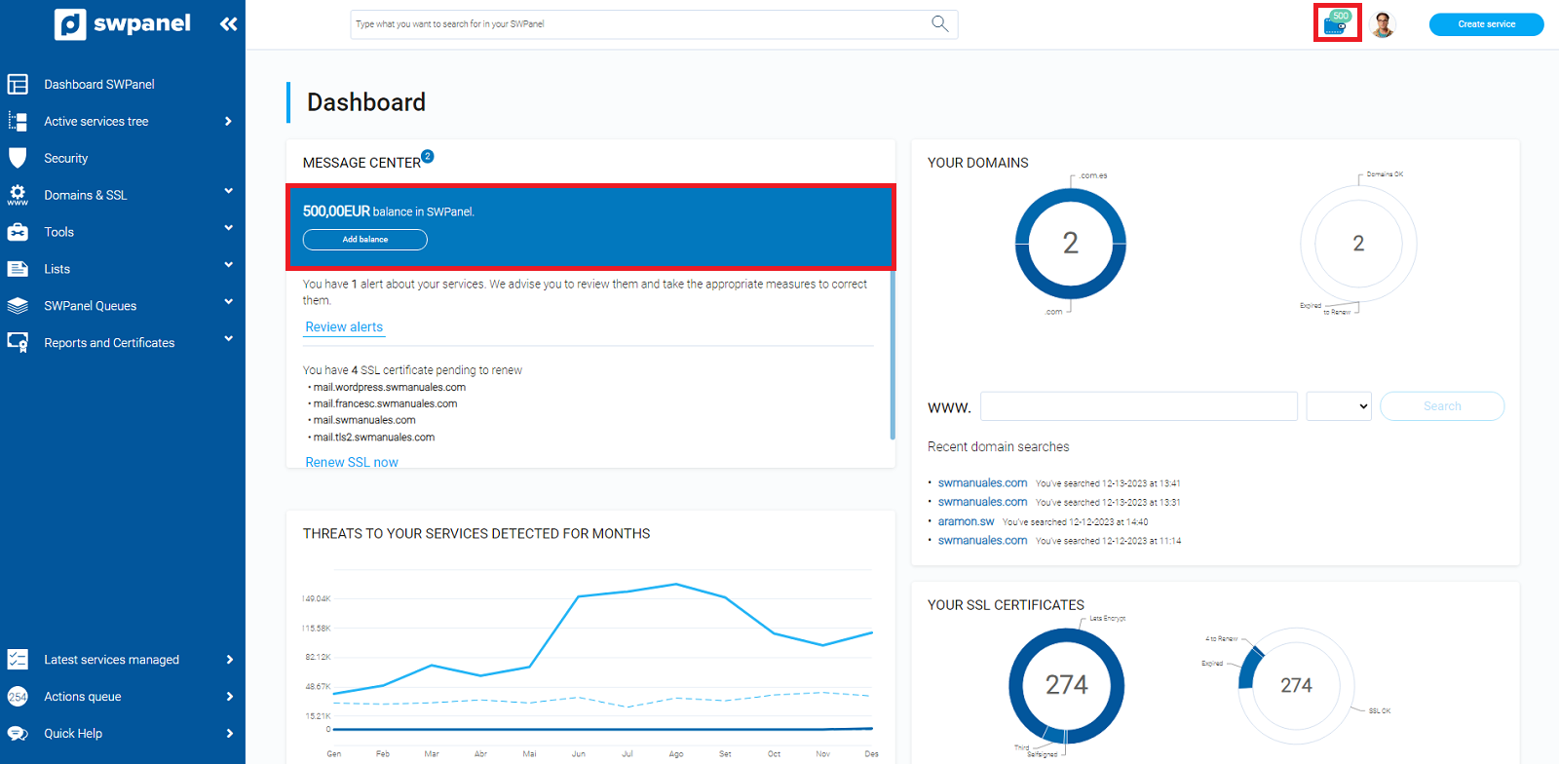
Task: Click the Tools briefcase icon
Action: pyautogui.click(x=18, y=232)
